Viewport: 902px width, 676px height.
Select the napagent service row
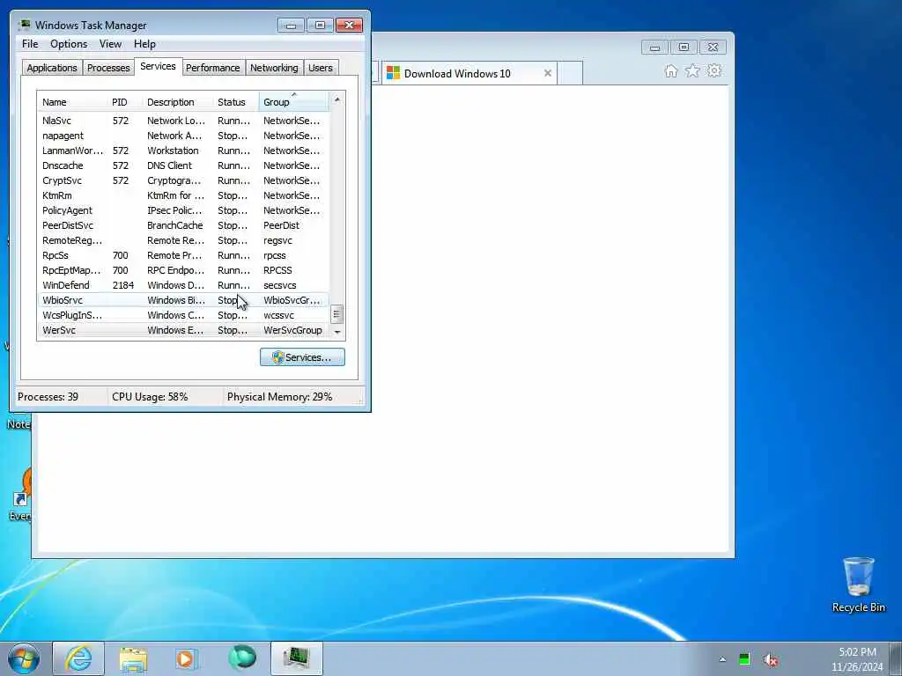183,136
